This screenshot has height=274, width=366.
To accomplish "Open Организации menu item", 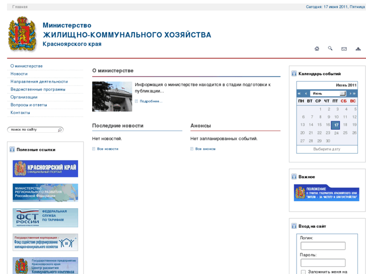I will pos(24,97).
